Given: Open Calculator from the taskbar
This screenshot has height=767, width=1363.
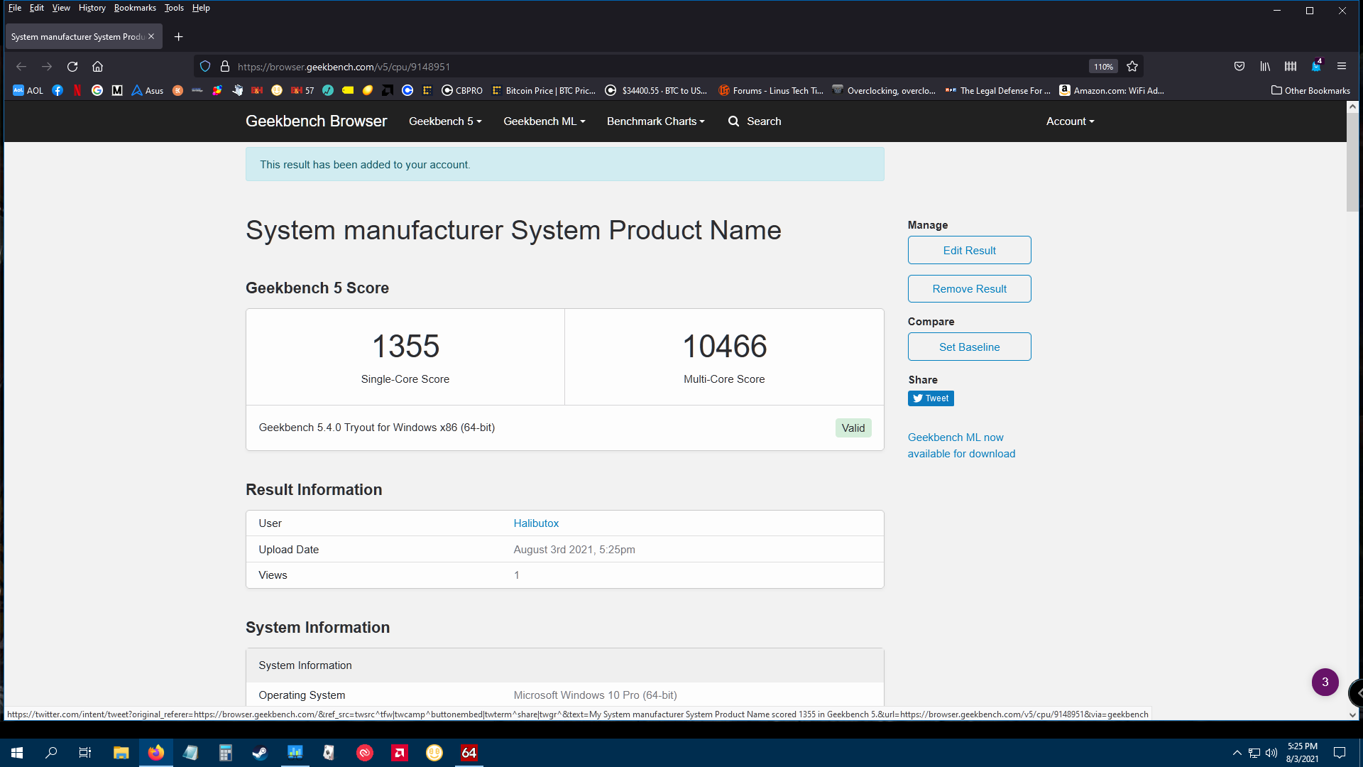Looking at the screenshot, I should (225, 753).
